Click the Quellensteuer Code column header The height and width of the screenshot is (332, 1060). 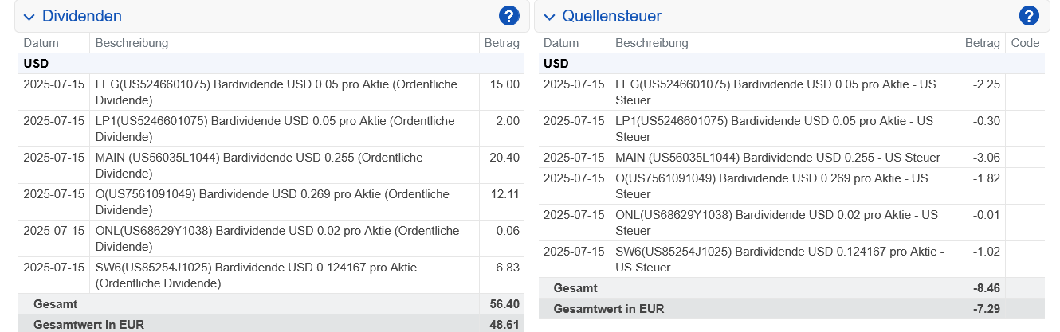pos(1025,43)
